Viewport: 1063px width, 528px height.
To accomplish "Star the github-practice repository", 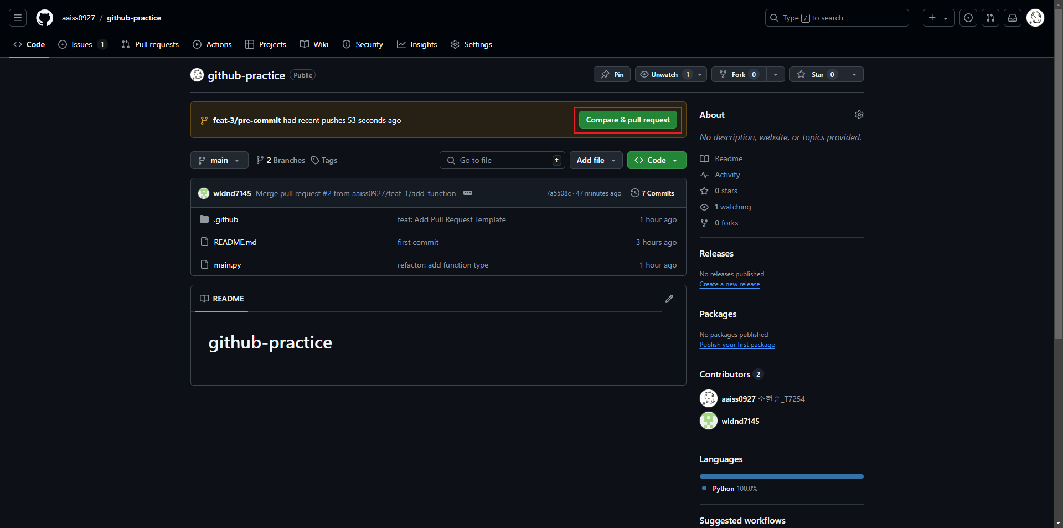I will point(817,74).
